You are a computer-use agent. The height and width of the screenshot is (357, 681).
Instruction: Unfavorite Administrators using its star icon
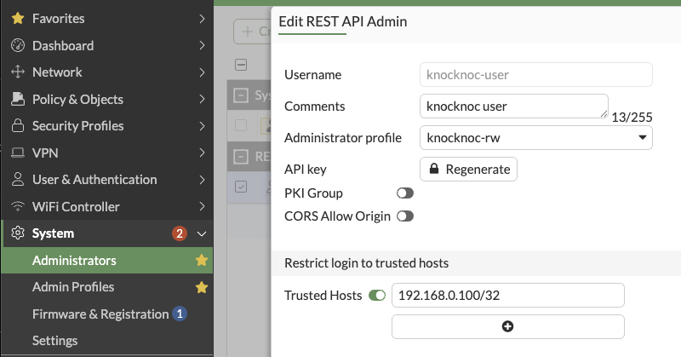pyautogui.click(x=202, y=260)
